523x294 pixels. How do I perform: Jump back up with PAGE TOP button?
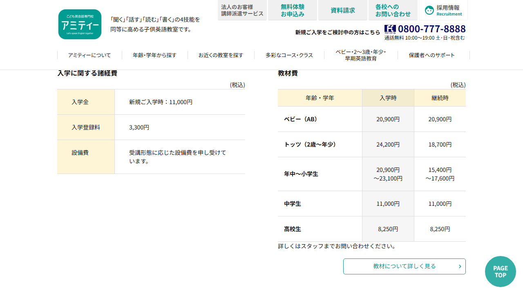tap(501, 272)
